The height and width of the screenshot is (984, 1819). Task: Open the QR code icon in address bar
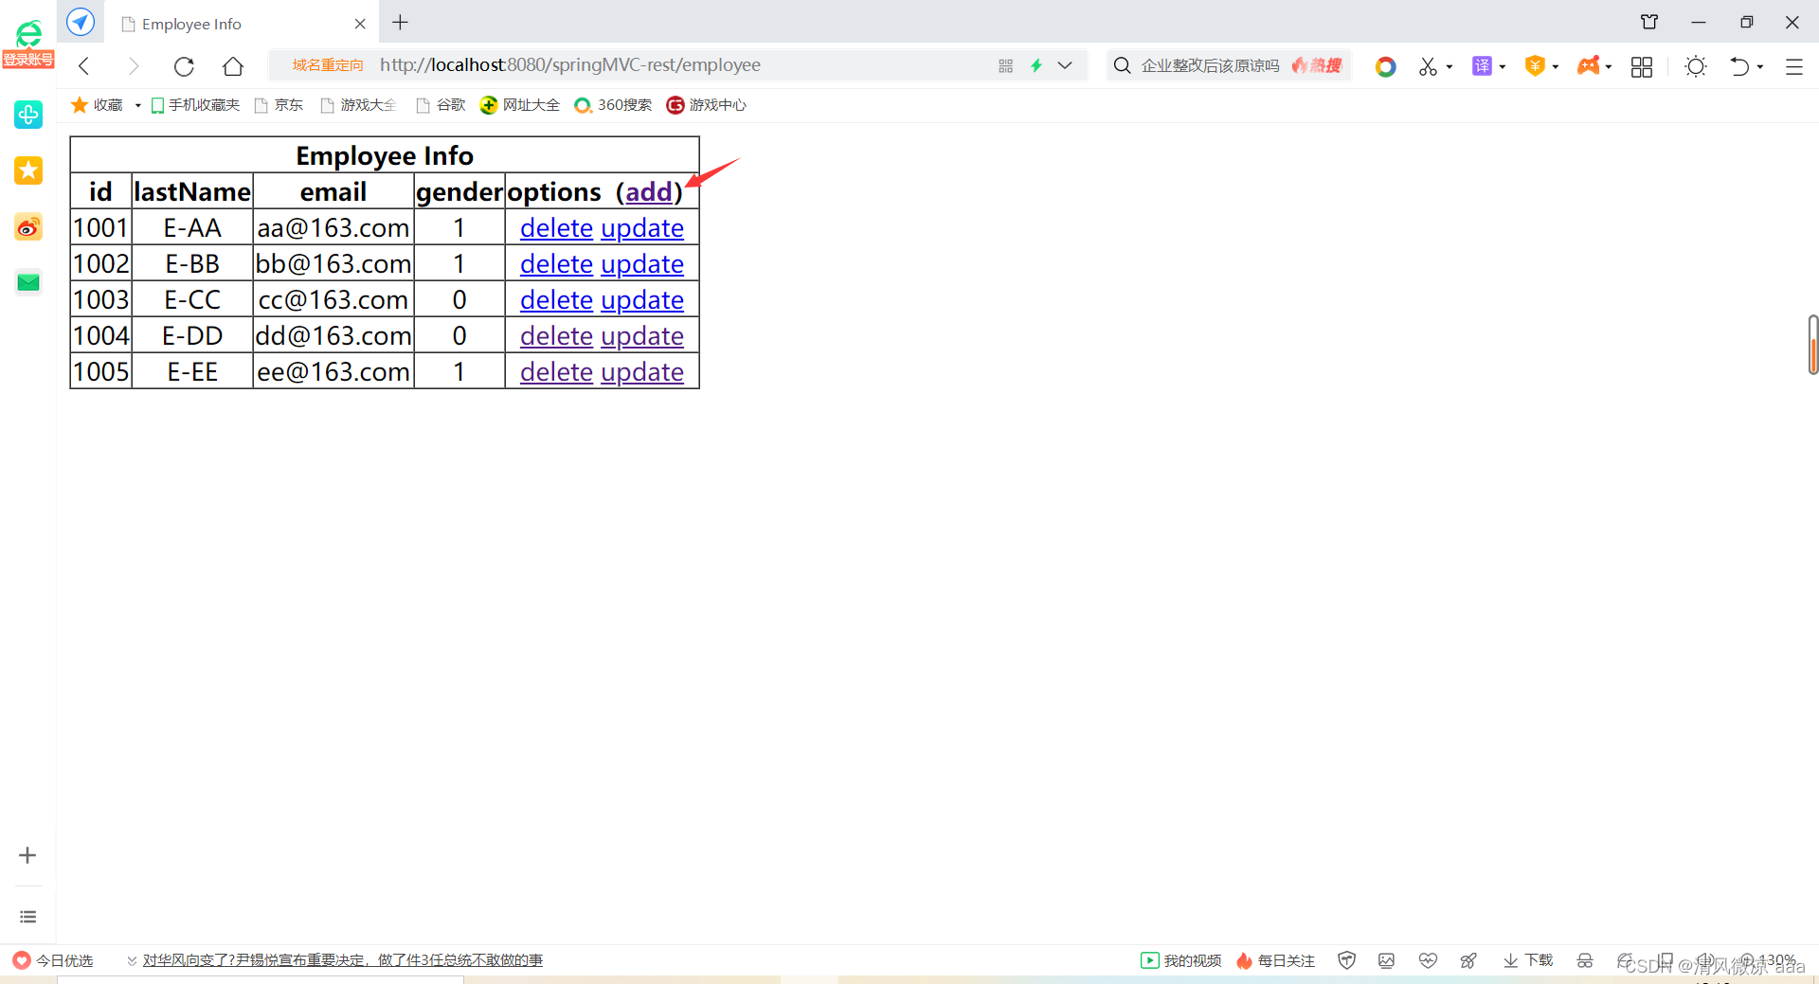click(1005, 65)
